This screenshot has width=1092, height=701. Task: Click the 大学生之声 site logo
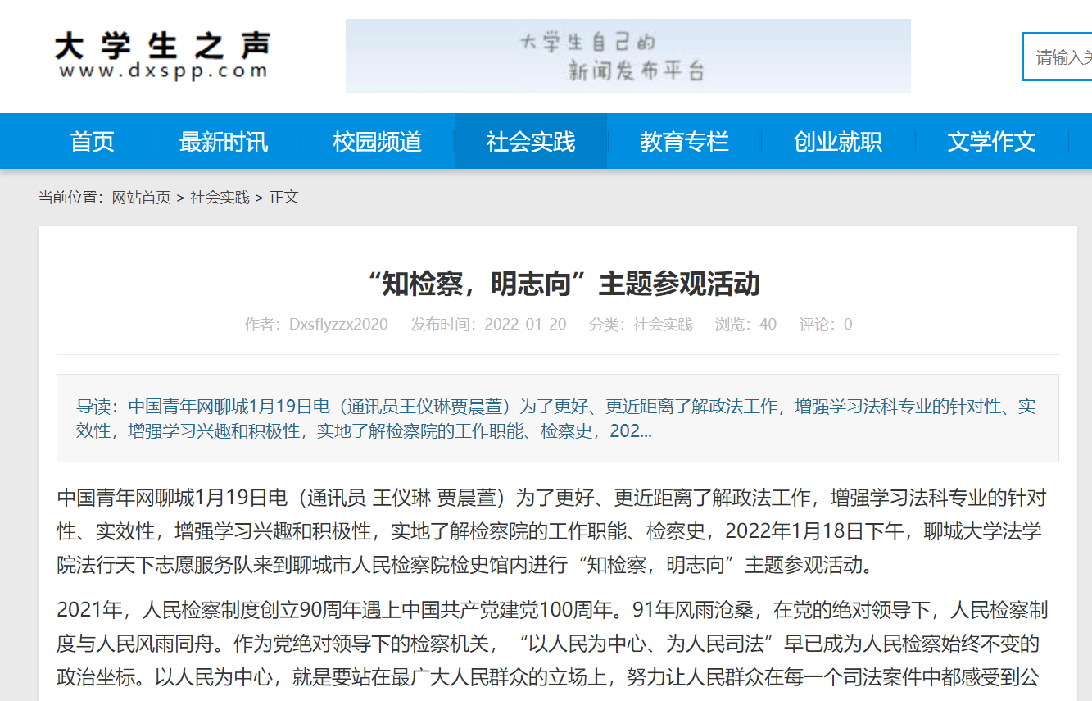(x=162, y=56)
